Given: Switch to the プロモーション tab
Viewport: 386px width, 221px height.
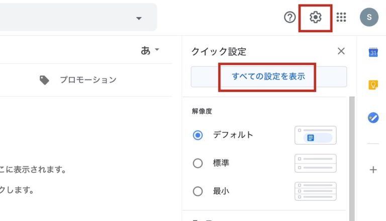Looking at the screenshot, I should (78, 80).
